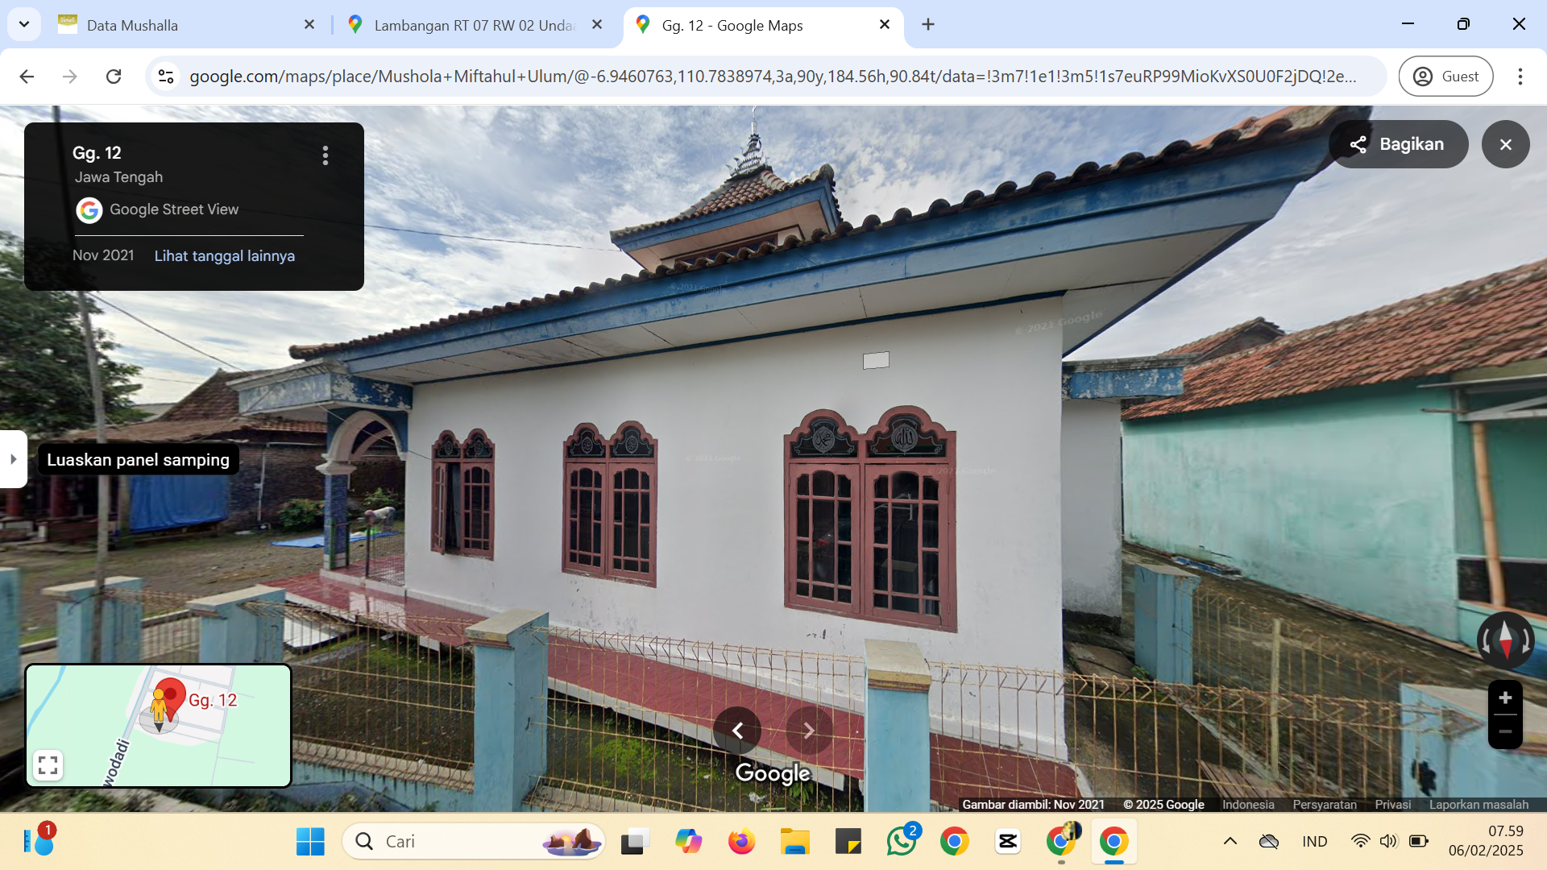Open the Privasi link
1547x870 pixels.
click(1393, 804)
